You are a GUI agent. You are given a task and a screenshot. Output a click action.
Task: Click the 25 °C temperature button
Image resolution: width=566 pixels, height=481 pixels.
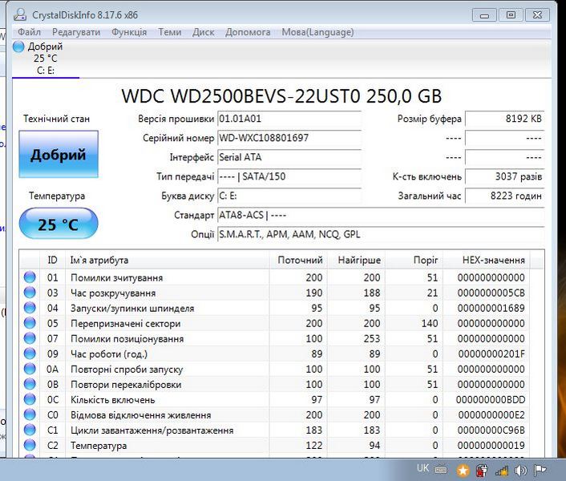pyautogui.click(x=59, y=224)
